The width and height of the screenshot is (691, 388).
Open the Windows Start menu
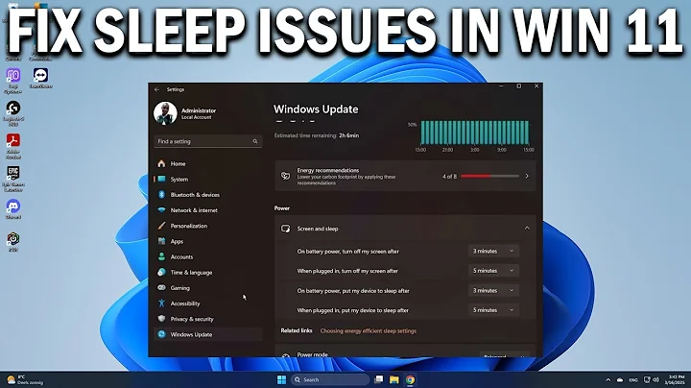point(281,379)
